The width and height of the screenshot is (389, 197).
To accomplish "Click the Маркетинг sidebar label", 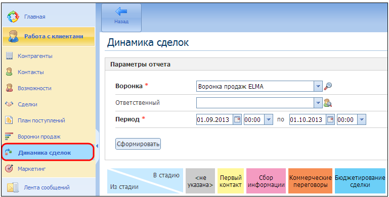I will tap(32, 169).
